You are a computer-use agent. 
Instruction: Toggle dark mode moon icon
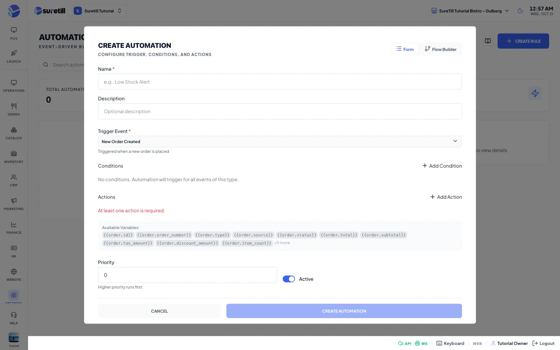point(520,11)
